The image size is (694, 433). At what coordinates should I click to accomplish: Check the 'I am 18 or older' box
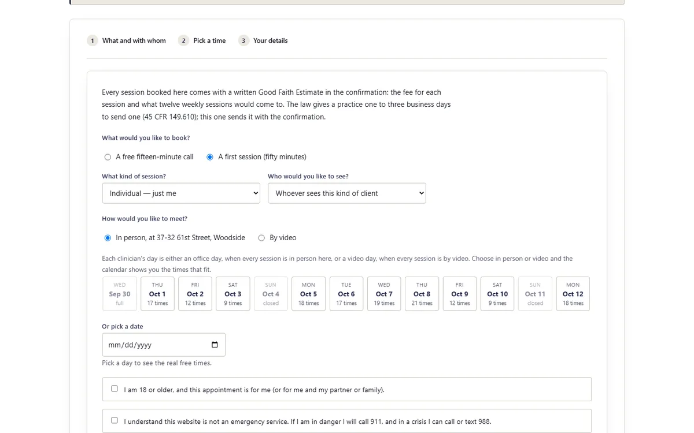[x=115, y=389]
